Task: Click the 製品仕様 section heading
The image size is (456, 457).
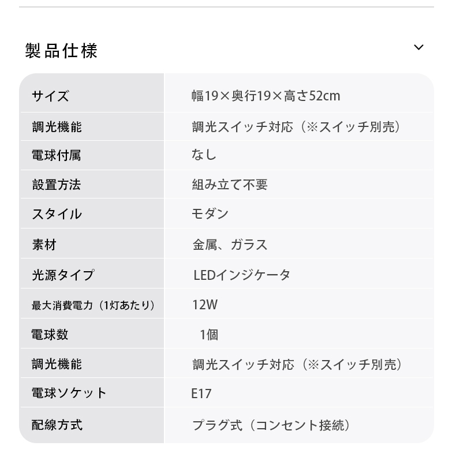Action: (61, 50)
